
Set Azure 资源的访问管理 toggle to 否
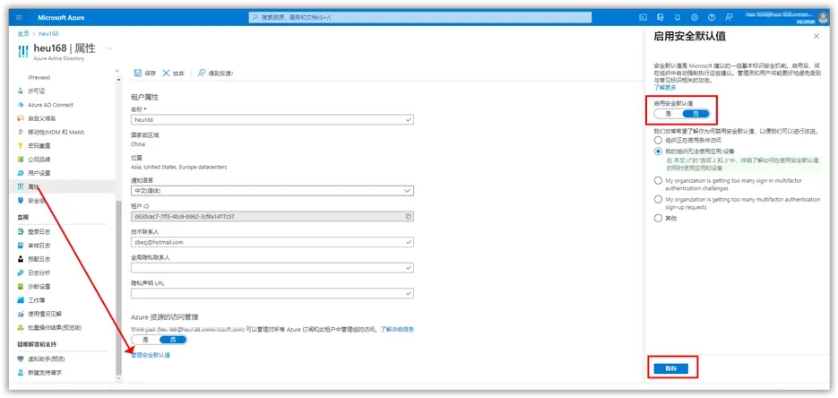pyautogui.click(x=173, y=340)
